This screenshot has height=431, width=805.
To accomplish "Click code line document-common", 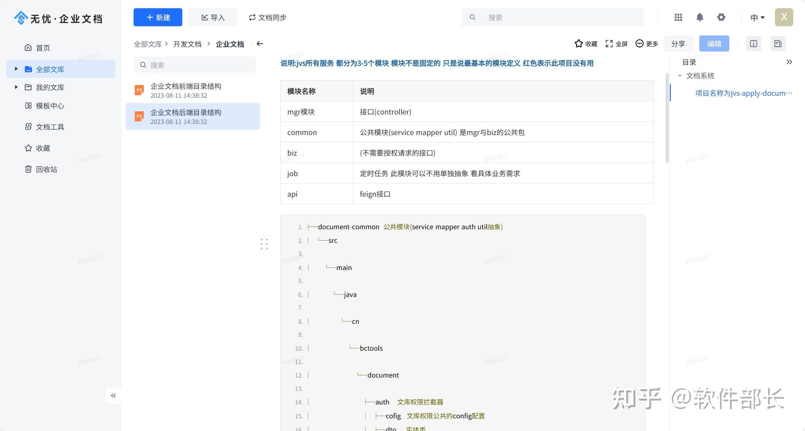I will tap(405, 227).
